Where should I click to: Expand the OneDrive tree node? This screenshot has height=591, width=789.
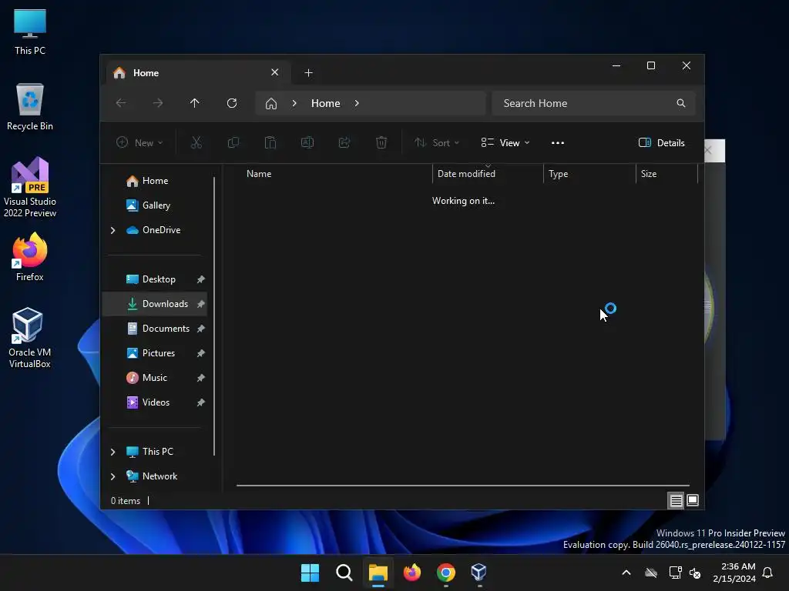click(x=112, y=230)
